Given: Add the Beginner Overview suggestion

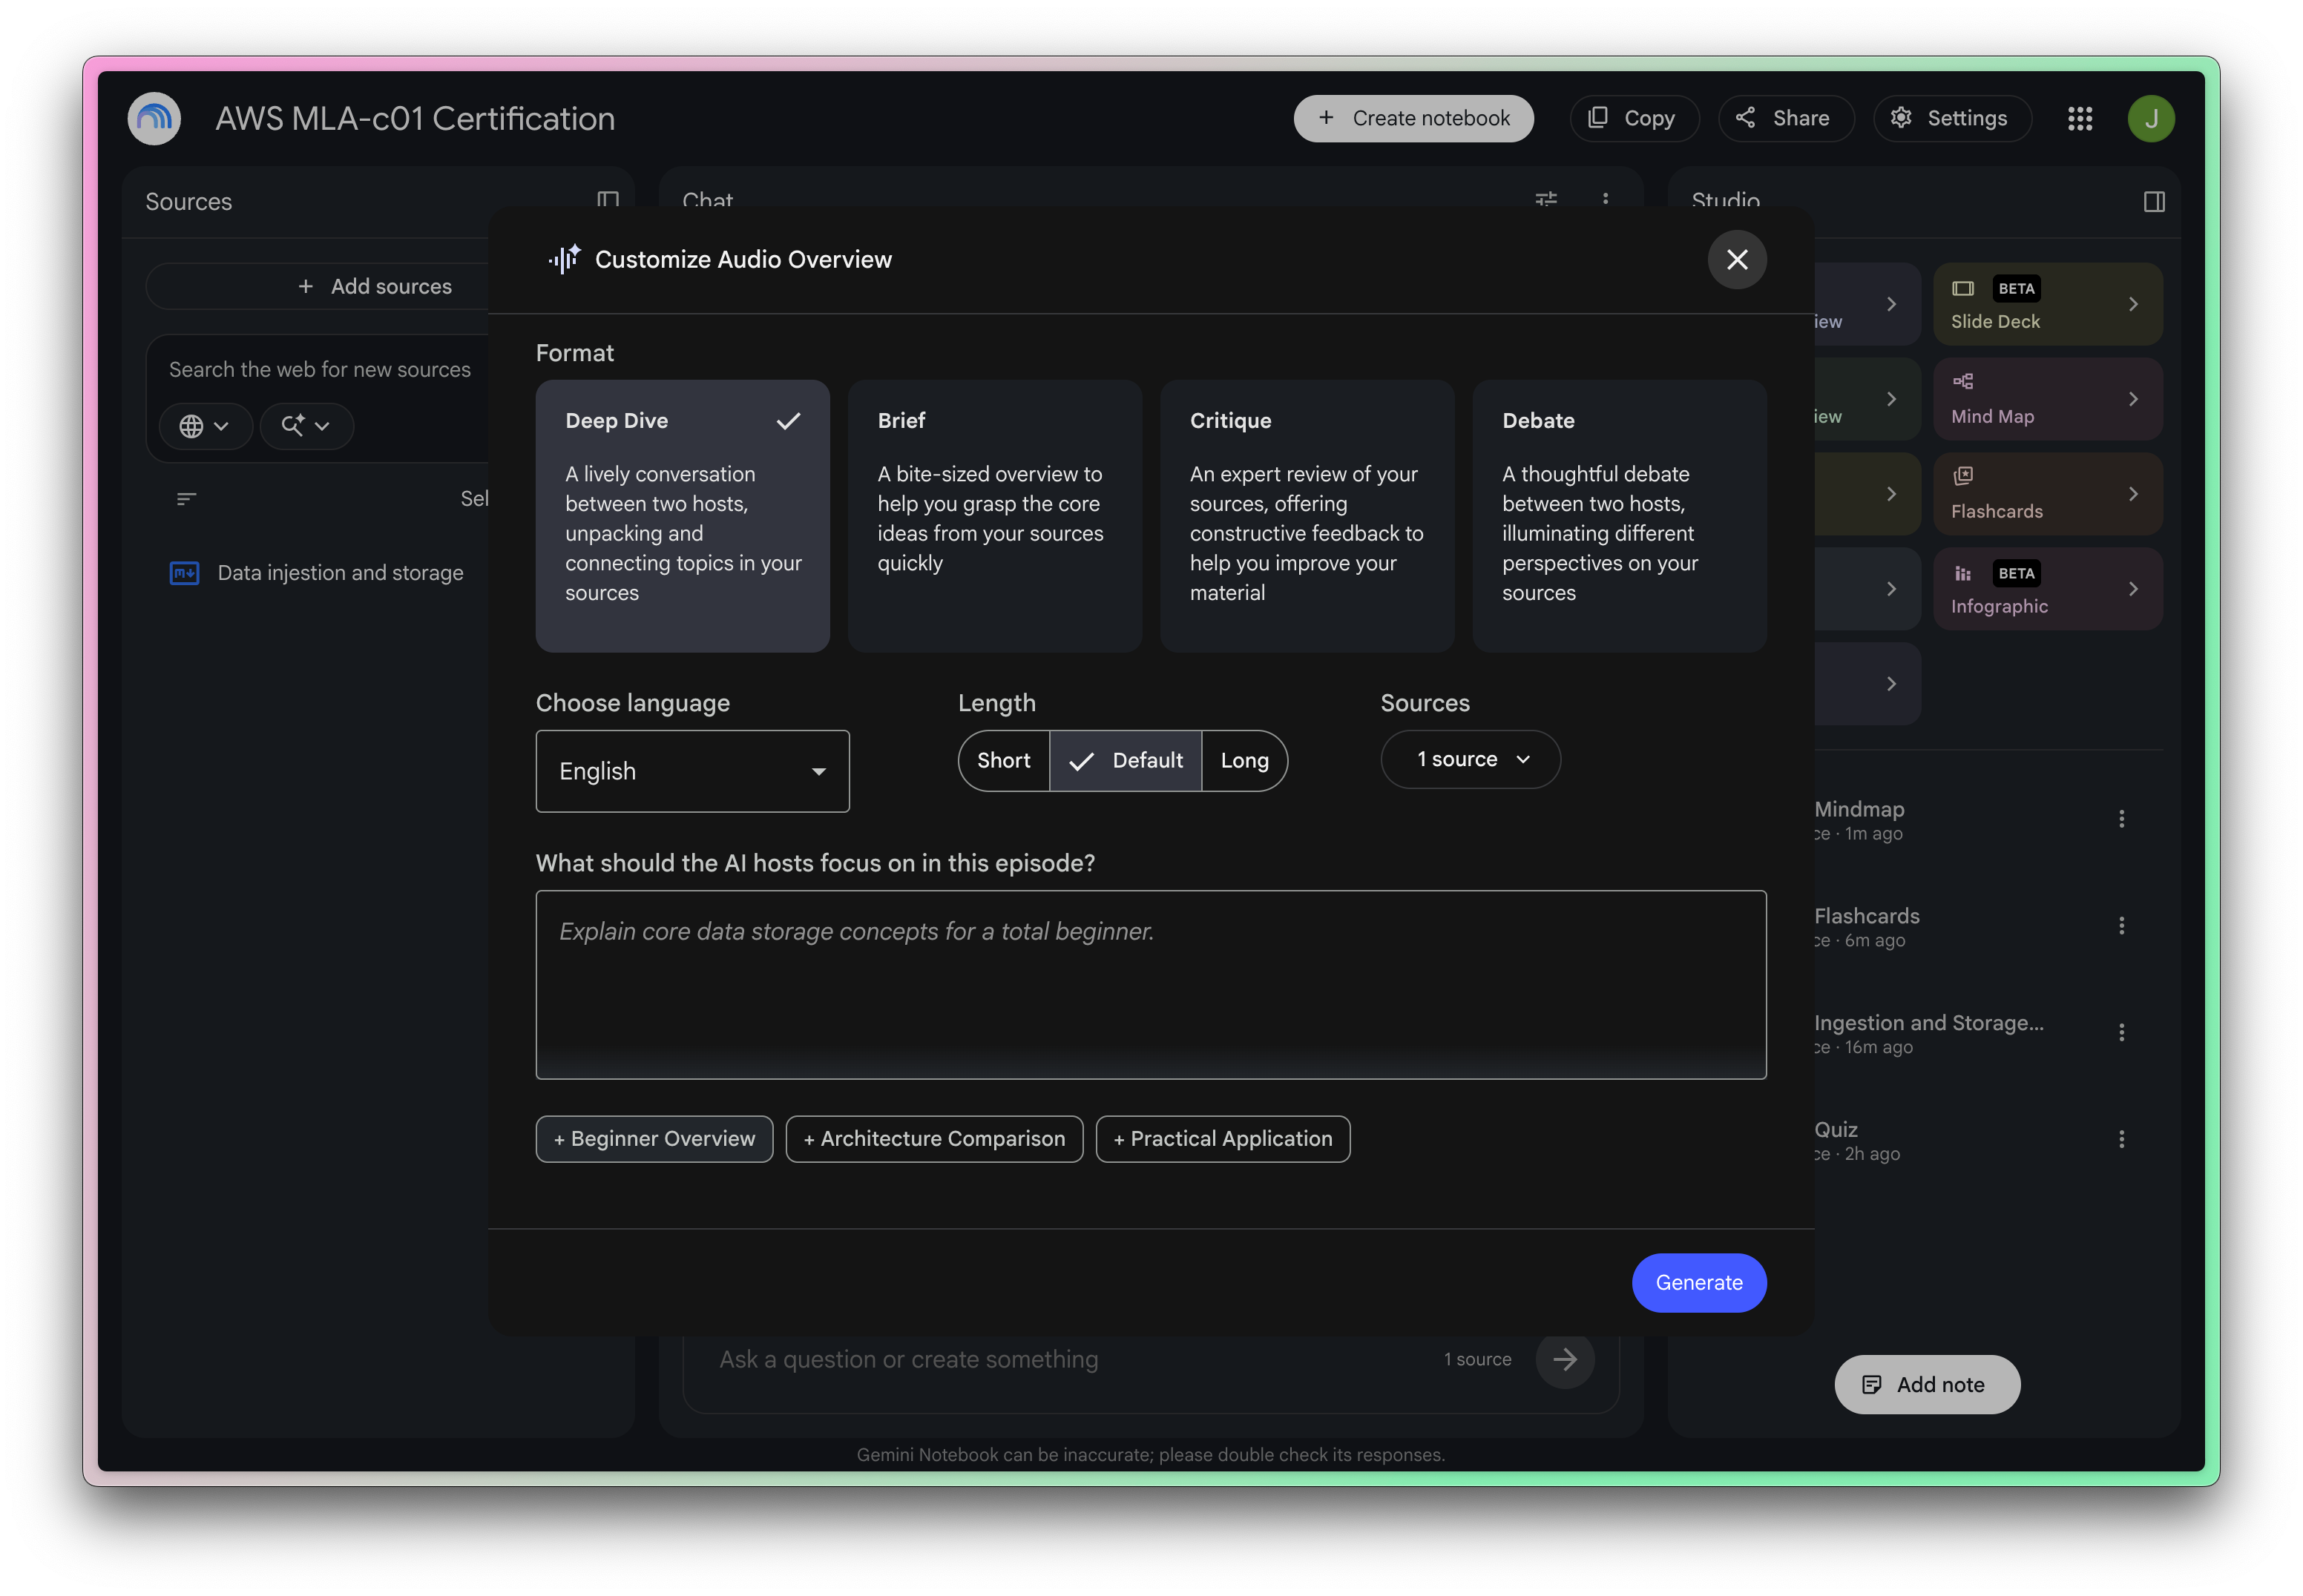Looking at the screenshot, I should click(x=654, y=1139).
